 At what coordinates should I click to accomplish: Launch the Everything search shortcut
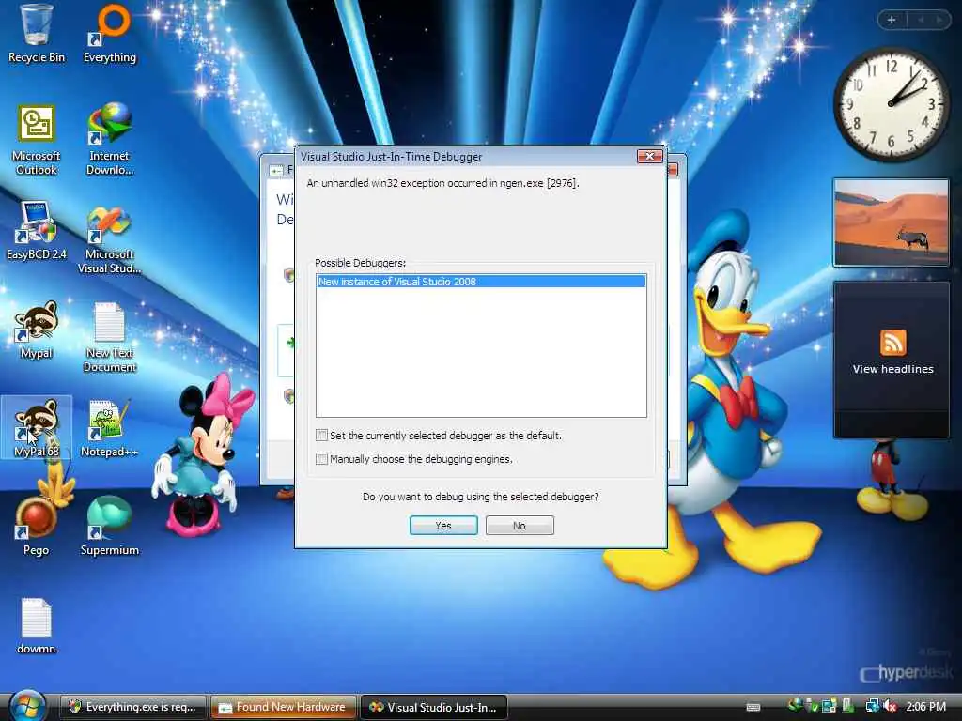pyautogui.click(x=110, y=34)
